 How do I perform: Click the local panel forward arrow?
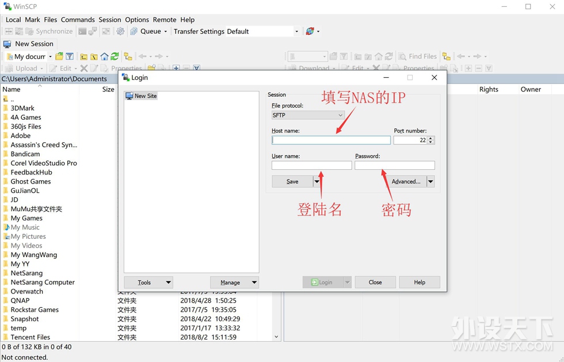(x=159, y=56)
